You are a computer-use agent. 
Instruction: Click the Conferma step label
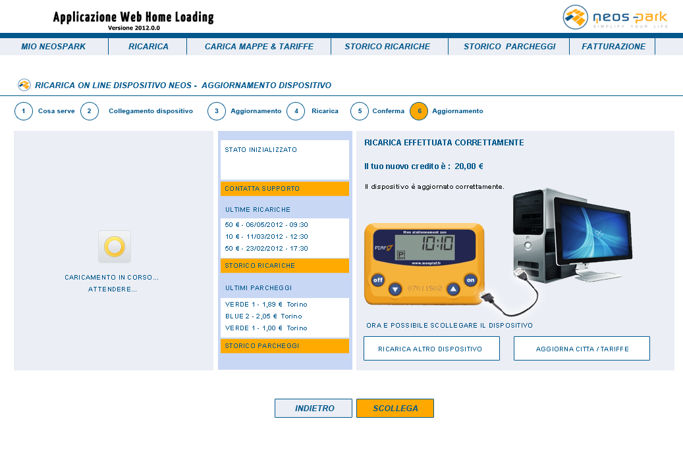(388, 111)
